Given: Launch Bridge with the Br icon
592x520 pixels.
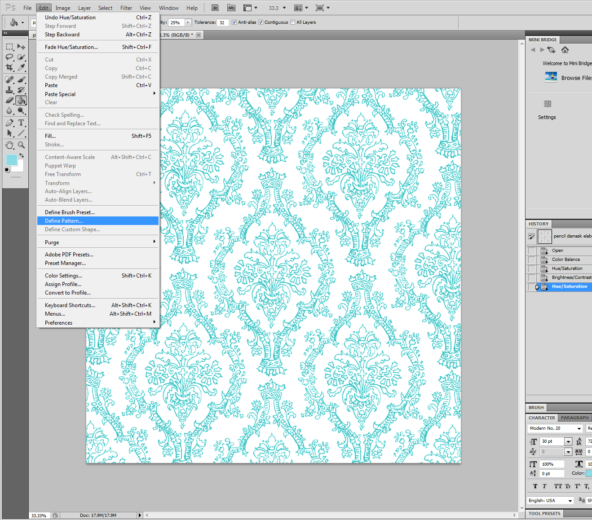Looking at the screenshot, I should [x=215, y=8].
